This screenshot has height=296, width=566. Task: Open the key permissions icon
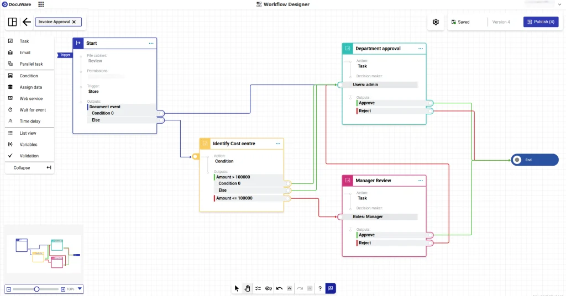pos(269,288)
